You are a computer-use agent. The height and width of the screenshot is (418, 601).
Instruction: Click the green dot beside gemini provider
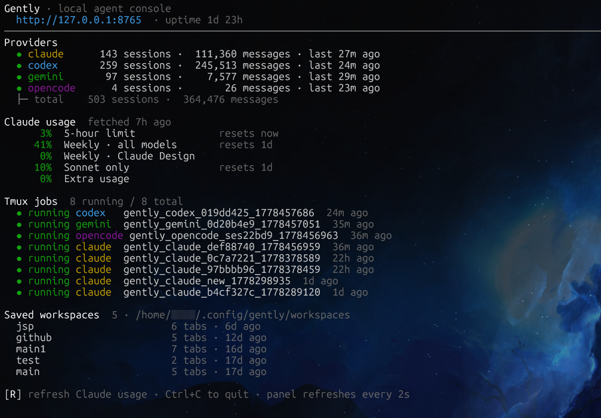(x=19, y=77)
